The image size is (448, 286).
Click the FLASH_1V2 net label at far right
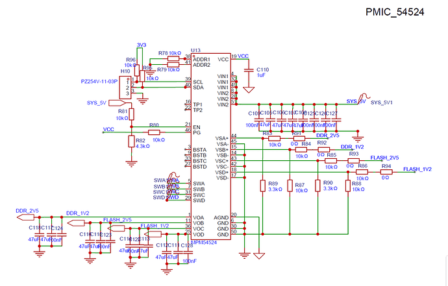coord(418,169)
